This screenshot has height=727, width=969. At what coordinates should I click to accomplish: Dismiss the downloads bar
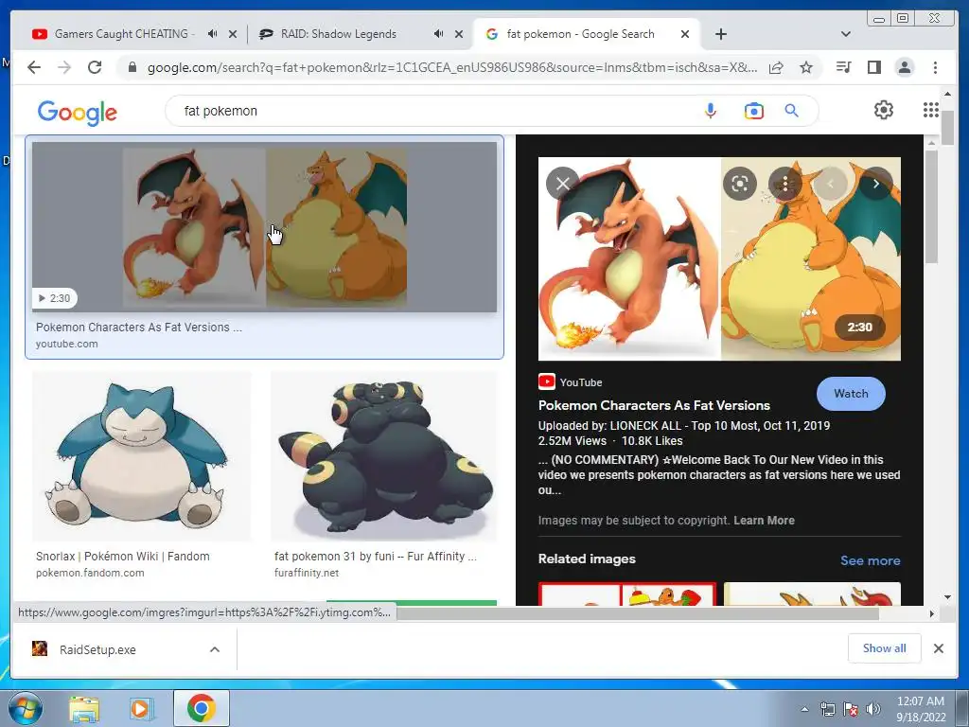[939, 648]
